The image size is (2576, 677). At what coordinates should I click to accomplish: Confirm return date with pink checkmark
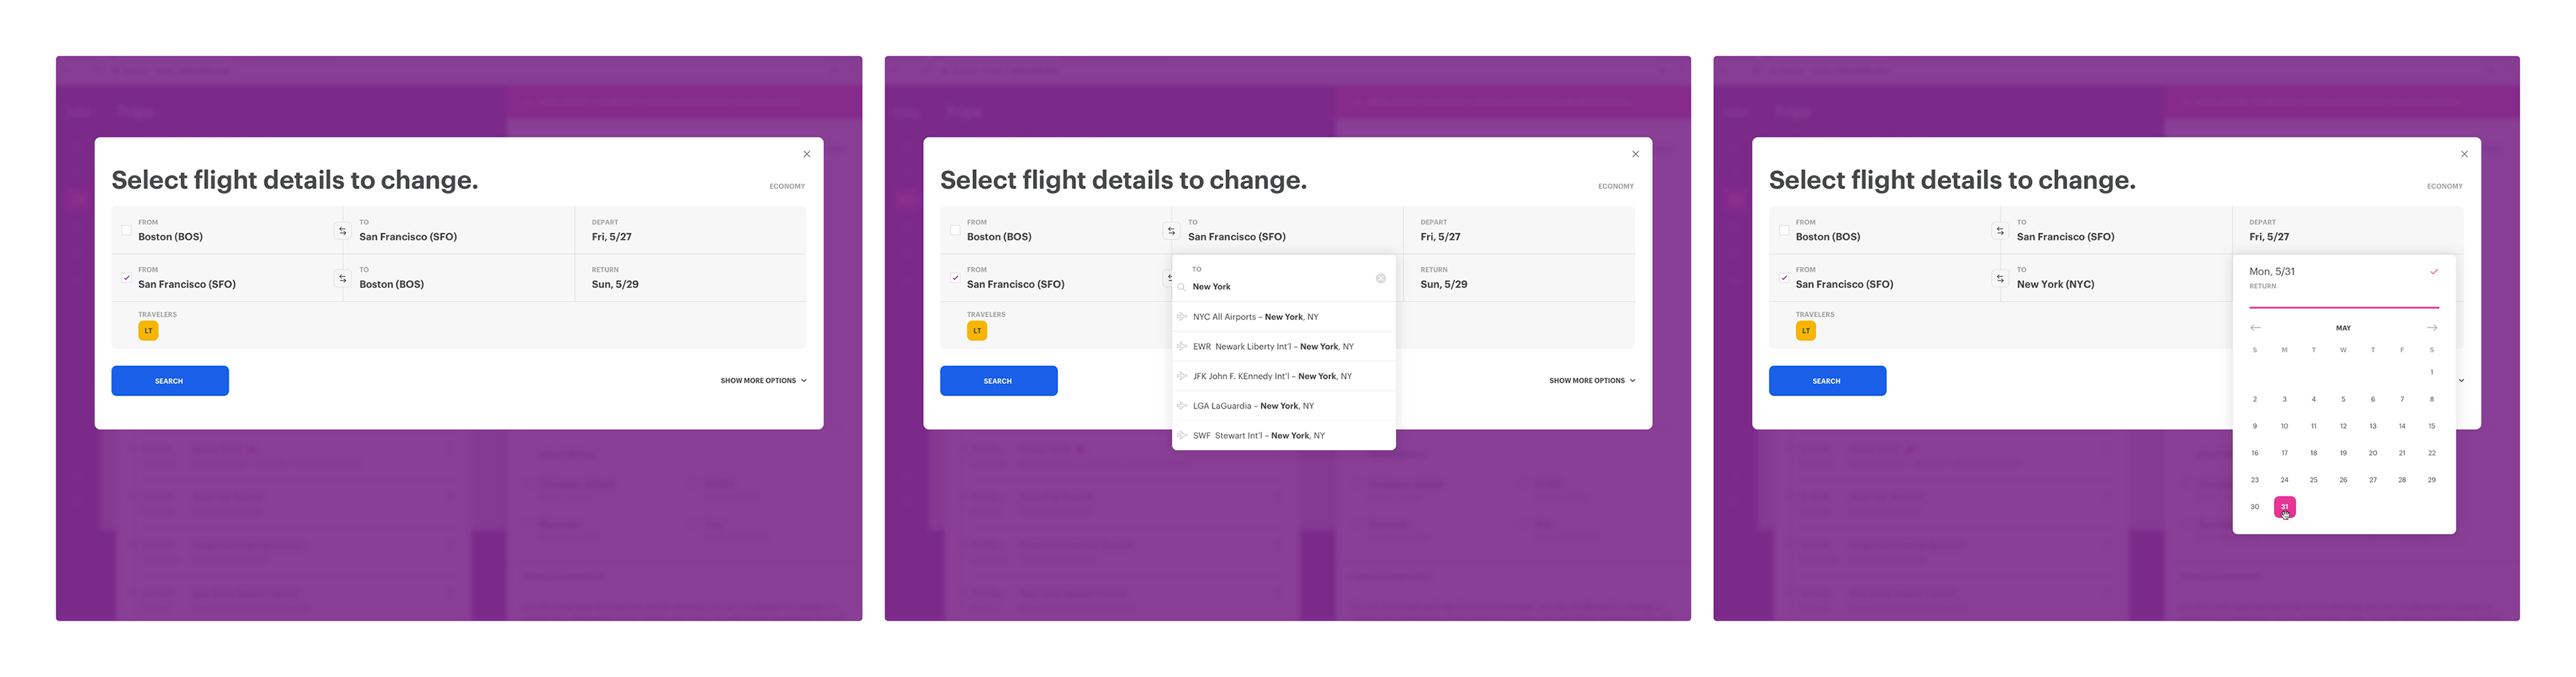click(2434, 272)
